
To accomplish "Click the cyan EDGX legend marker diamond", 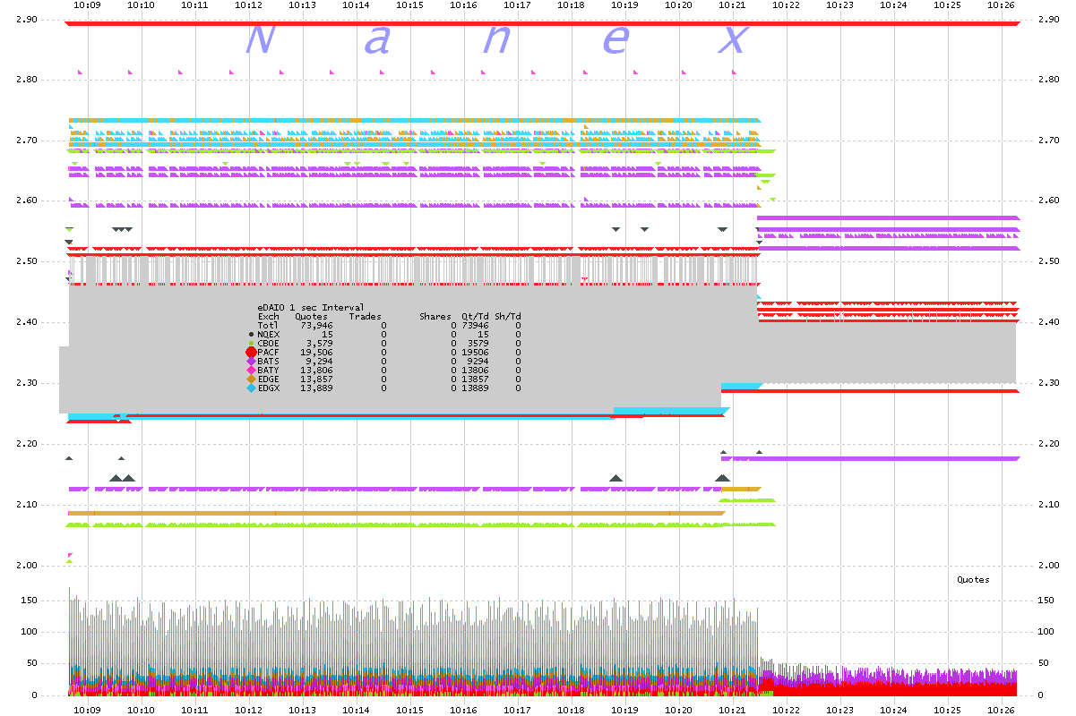I will tap(251, 388).
